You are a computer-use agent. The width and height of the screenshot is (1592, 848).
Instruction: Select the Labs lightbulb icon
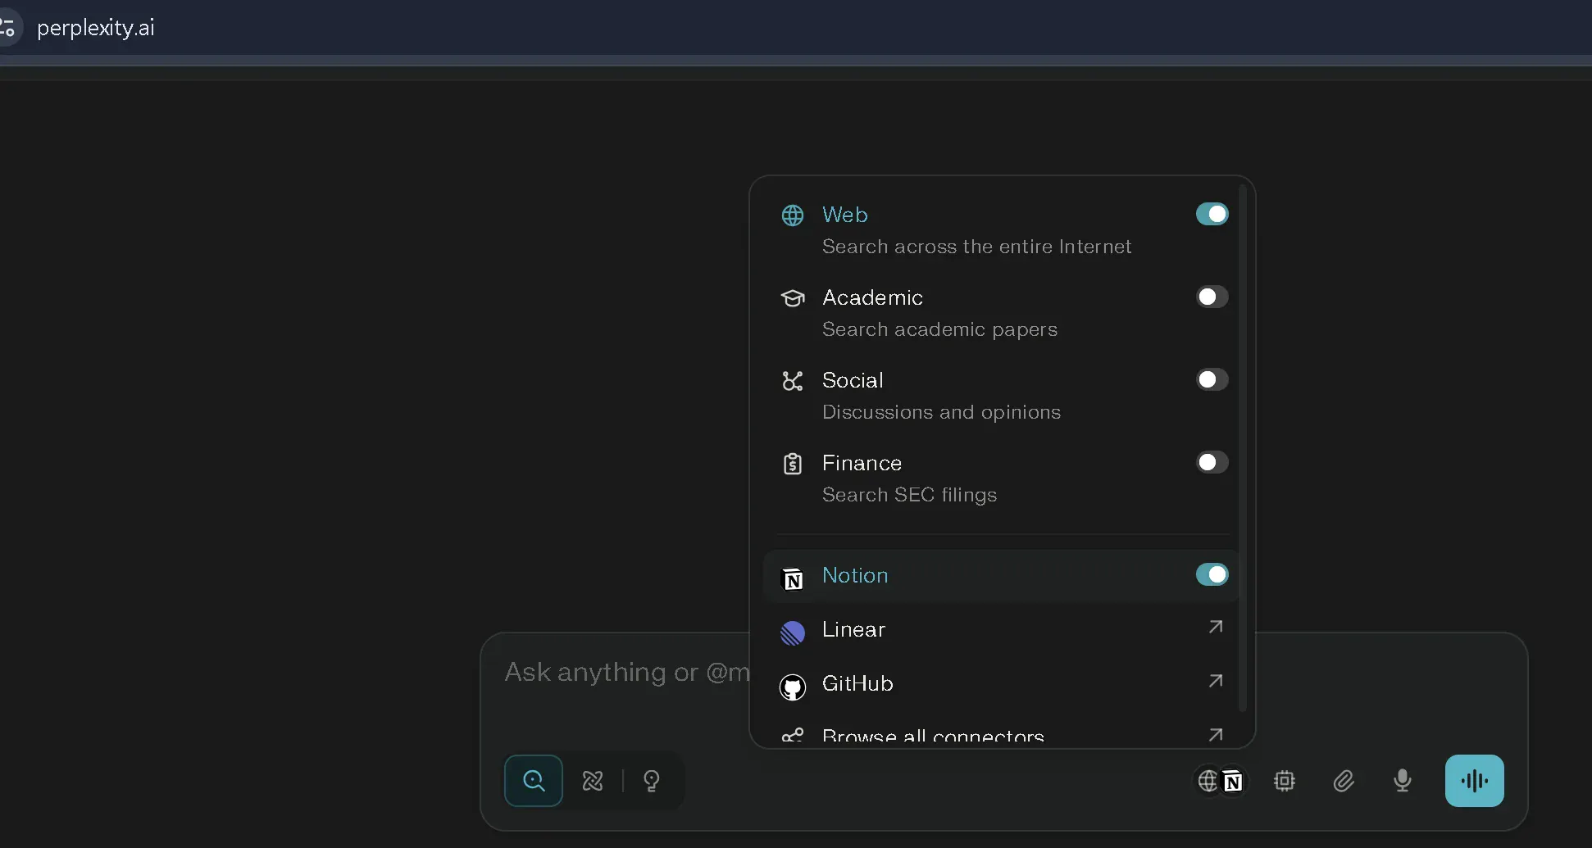[x=652, y=781]
